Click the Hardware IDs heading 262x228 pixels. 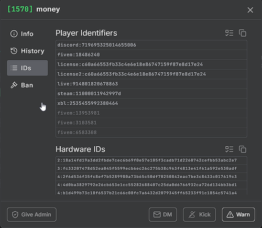coord(80,149)
